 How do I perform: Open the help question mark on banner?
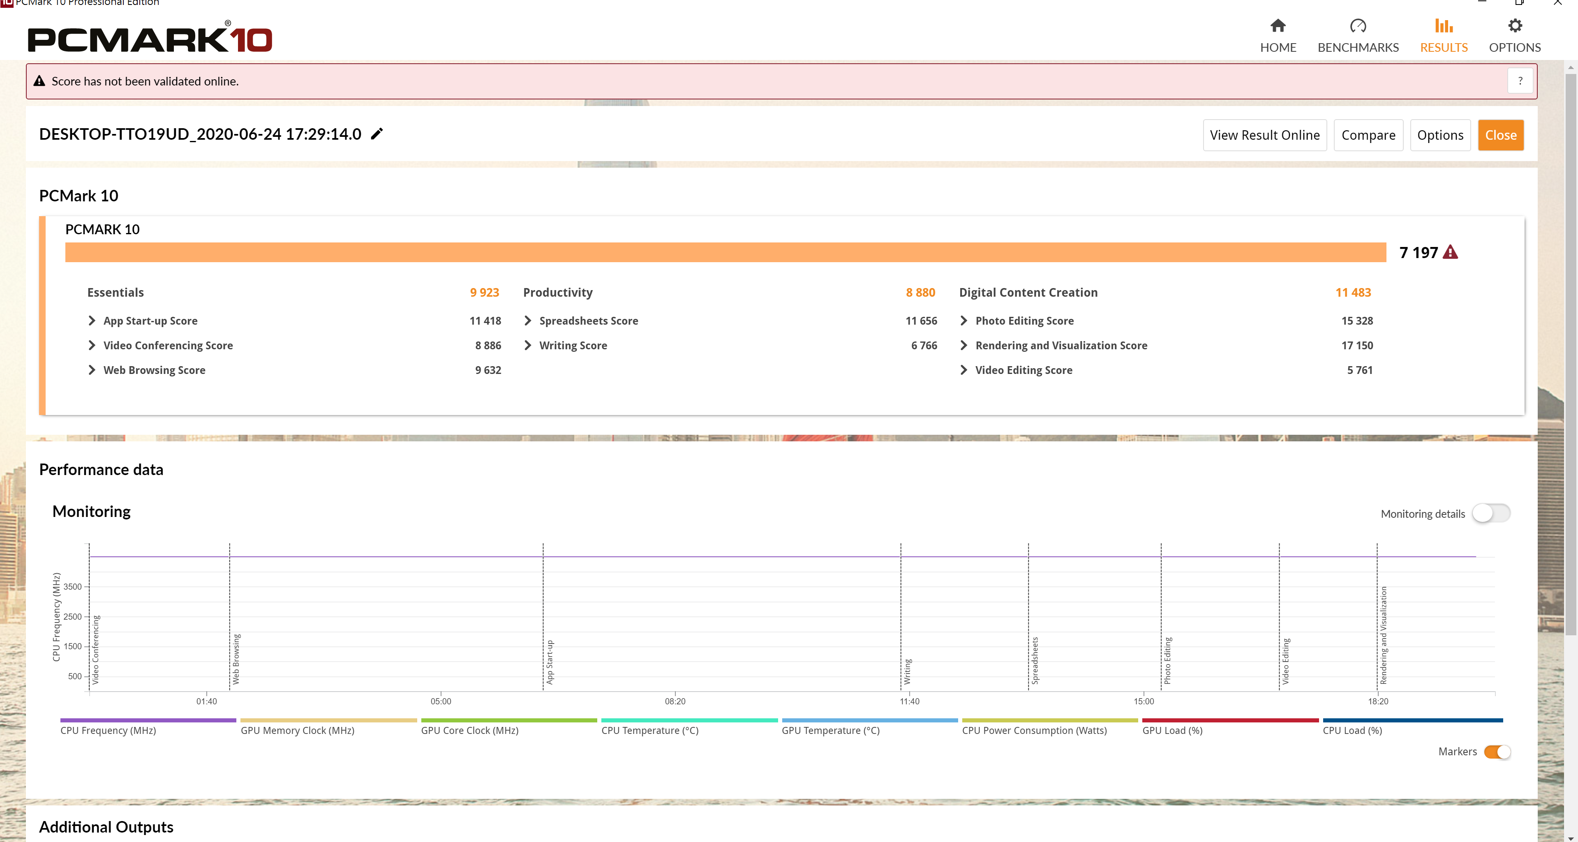tap(1520, 81)
